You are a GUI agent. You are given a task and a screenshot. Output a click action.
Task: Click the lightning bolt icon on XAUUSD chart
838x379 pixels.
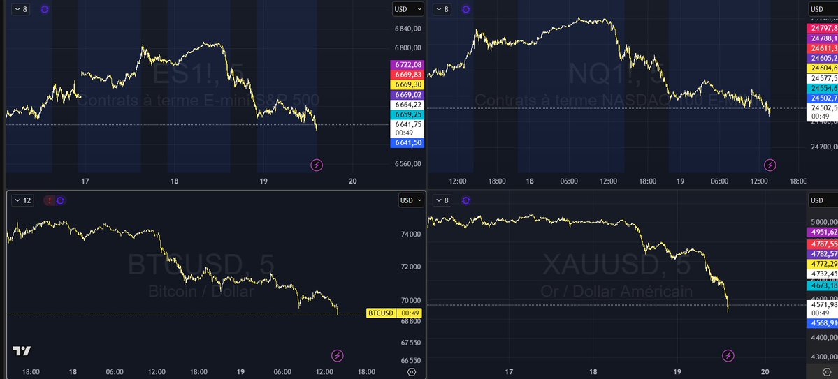pos(728,355)
